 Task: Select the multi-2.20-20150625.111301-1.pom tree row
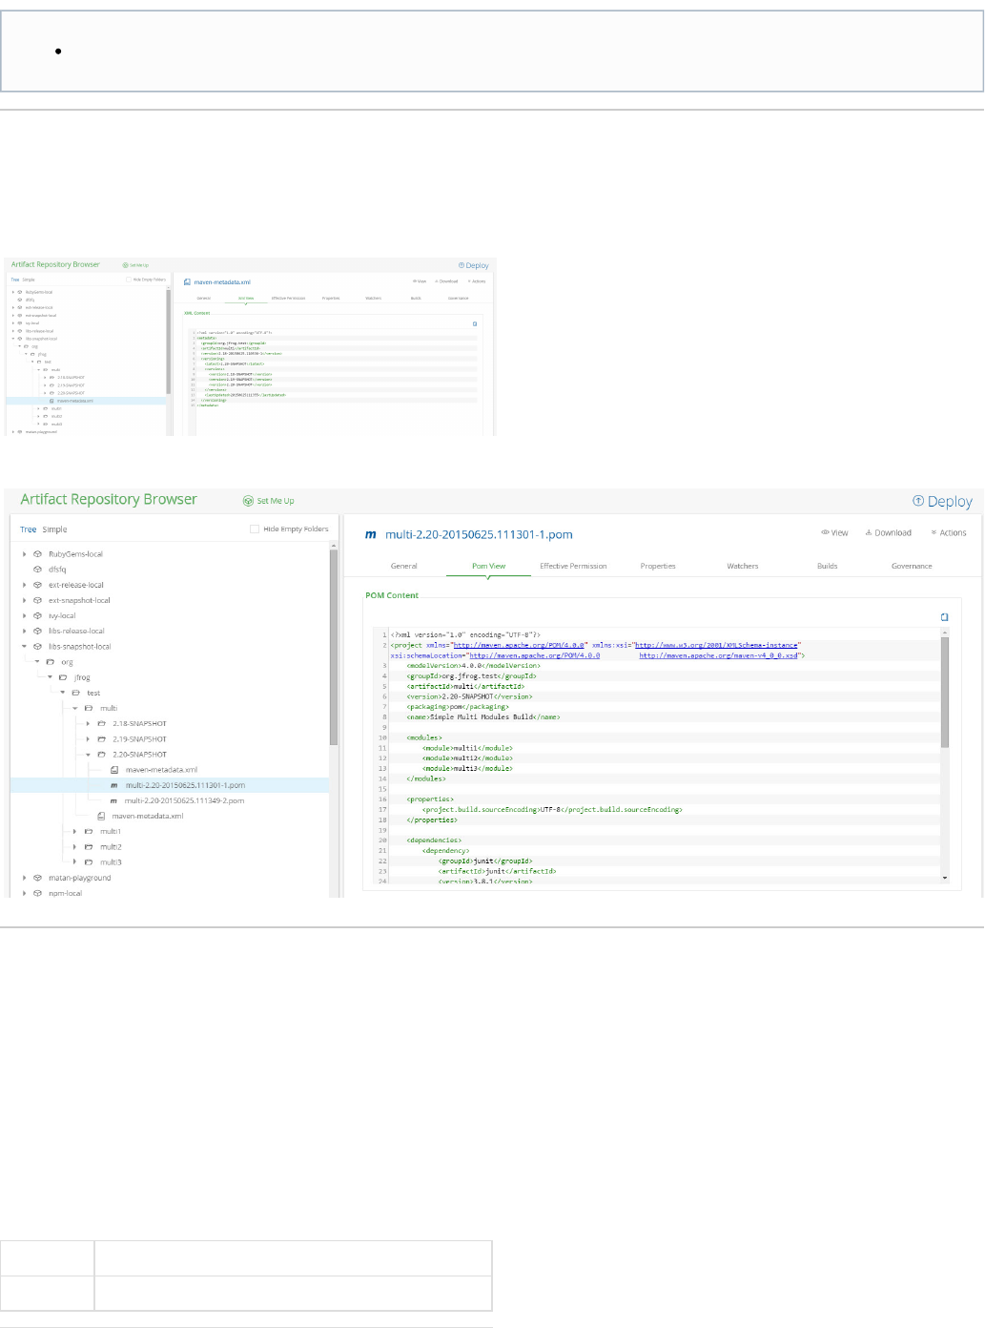(170, 785)
